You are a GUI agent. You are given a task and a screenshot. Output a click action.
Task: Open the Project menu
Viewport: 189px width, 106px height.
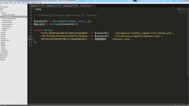(28, 3)
